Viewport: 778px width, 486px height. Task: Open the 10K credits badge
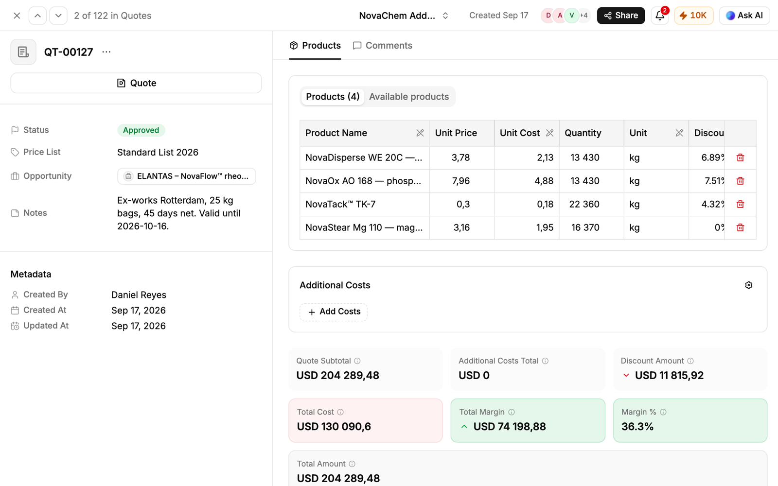click(x=693, y=16)
